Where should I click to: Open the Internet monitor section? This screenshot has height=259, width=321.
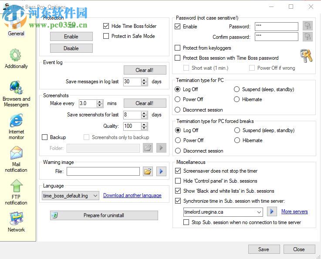(16, 127)
